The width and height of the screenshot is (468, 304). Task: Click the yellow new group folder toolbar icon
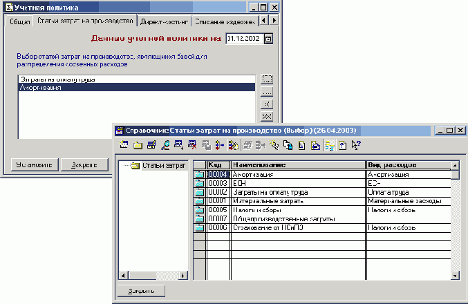138,145
